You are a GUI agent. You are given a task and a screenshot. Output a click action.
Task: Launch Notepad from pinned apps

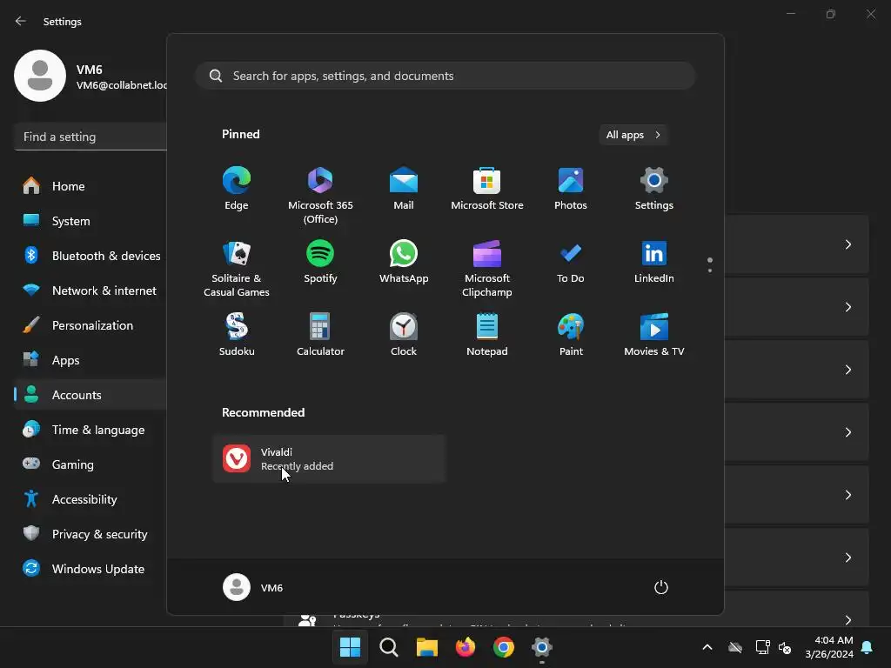point(487,335)
